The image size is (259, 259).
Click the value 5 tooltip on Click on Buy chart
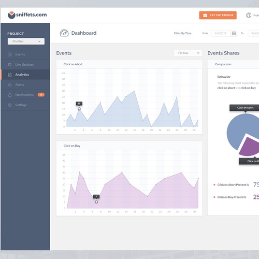coord(96,196)
